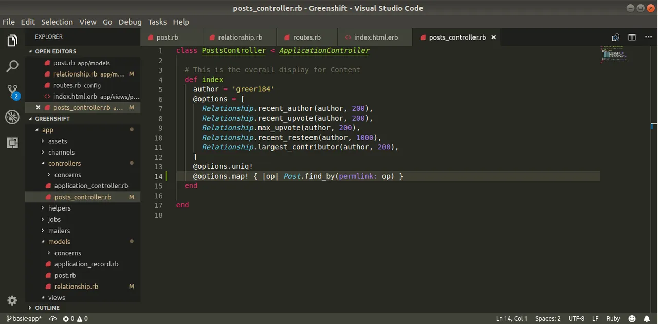Click line number 14 in gutter
The height and width of the screenshot is (324, 658).
point(158,176)
